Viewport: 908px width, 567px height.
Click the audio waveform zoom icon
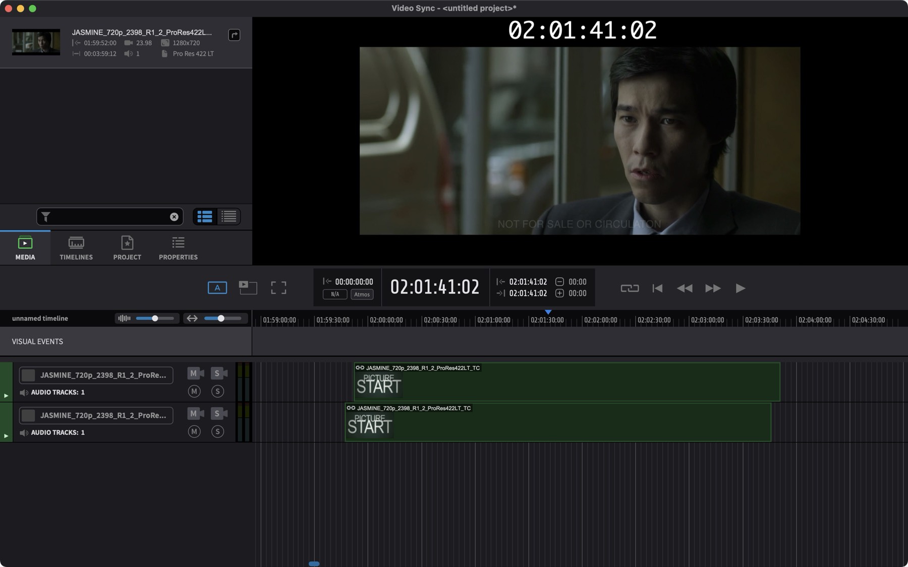click(124, 318)
